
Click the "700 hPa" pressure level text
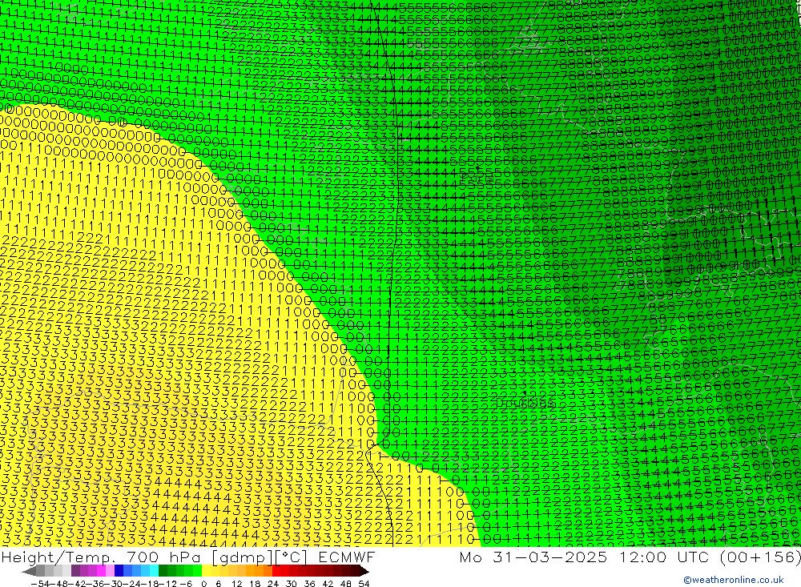coord(163,557)
